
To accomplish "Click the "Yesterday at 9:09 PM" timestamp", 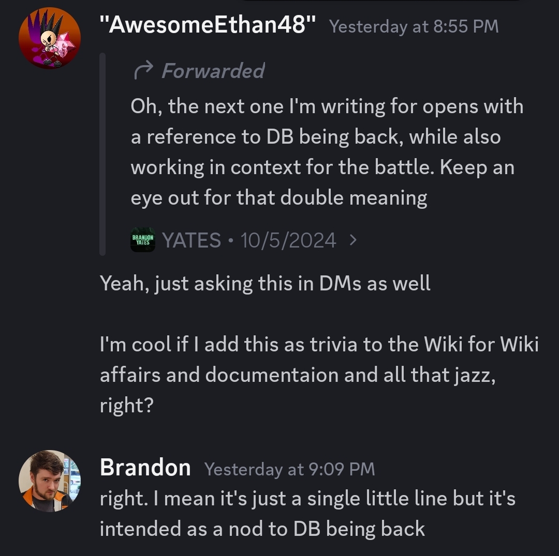I will [x=289, y=469].
